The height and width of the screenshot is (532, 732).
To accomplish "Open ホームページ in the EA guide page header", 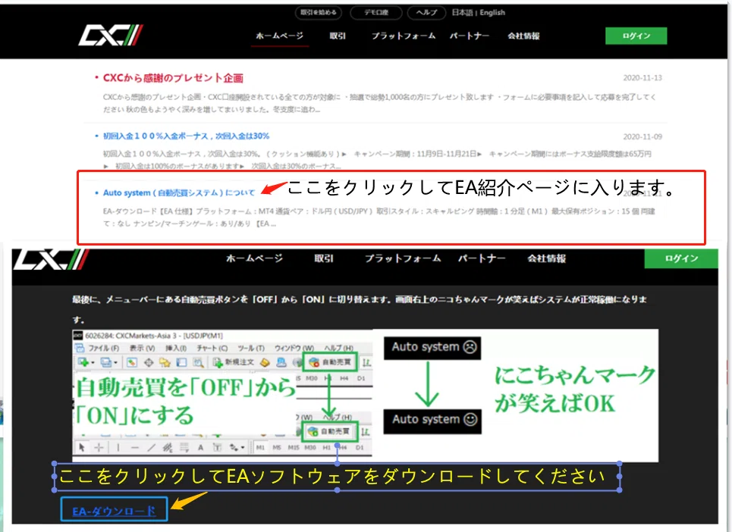I will pos(254,258).
